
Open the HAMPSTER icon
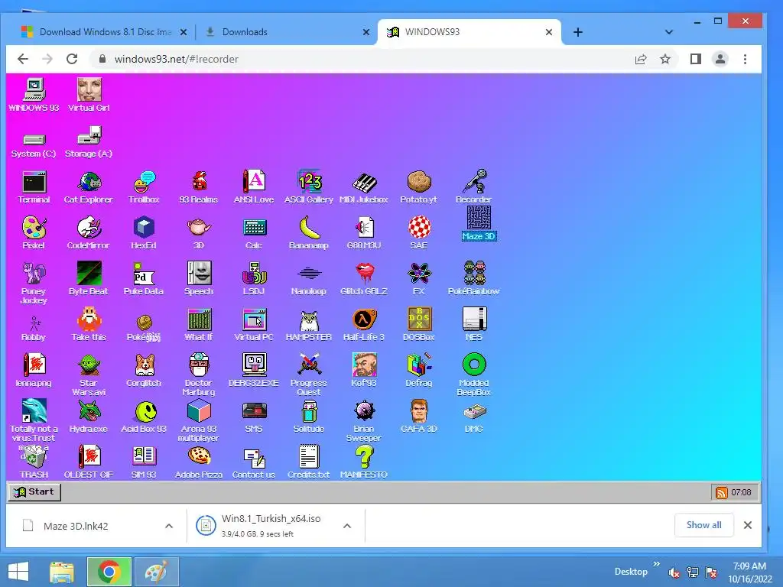[x=309, y=324]
